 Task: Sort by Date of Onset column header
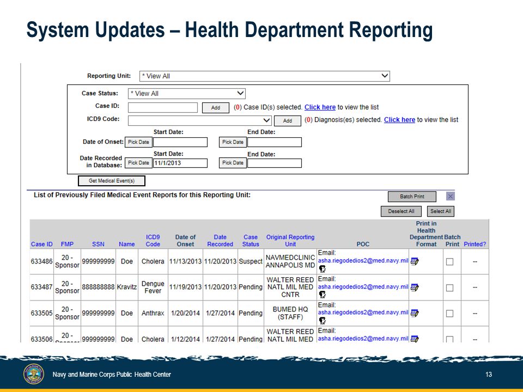click(185, 240)
